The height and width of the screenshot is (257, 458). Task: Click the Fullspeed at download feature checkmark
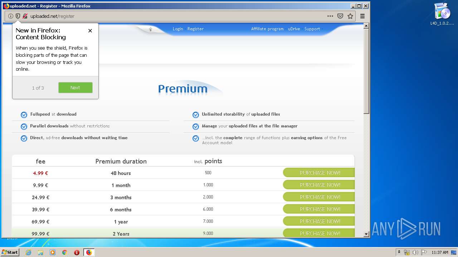pyautogui.click(x=24, y=115)
